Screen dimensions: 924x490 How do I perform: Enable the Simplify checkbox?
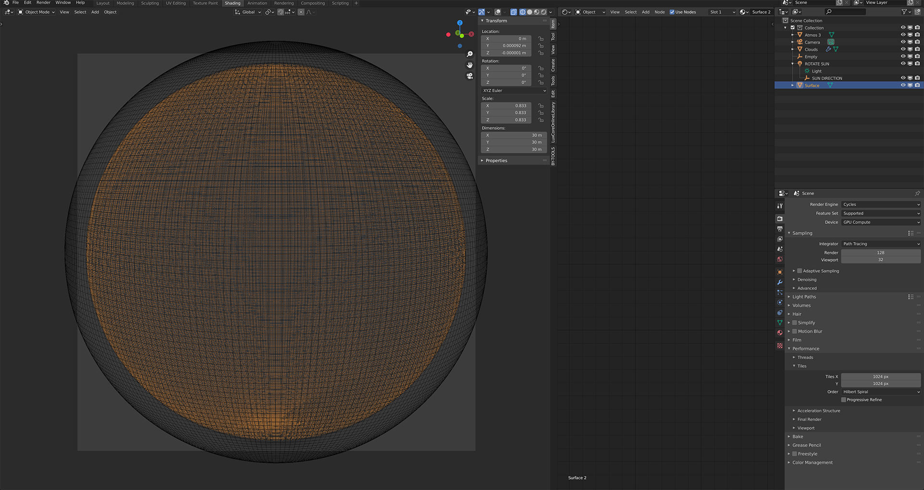coord(795,323)
